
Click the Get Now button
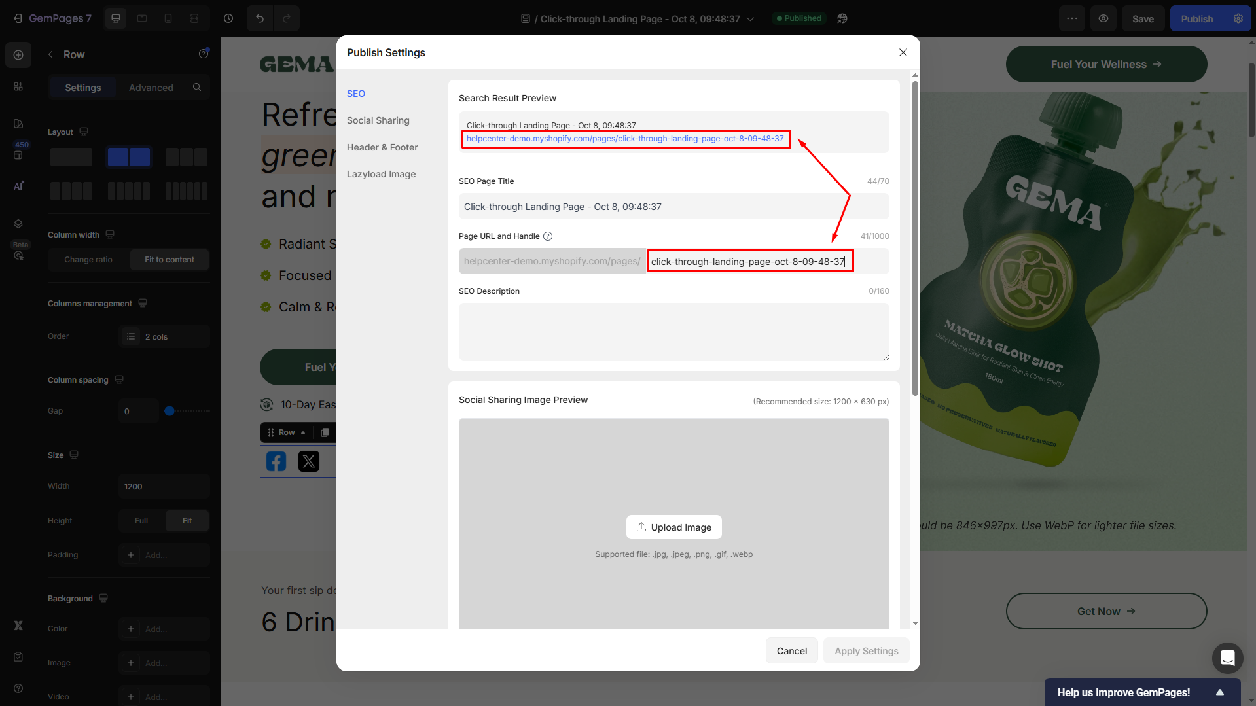1106,611
